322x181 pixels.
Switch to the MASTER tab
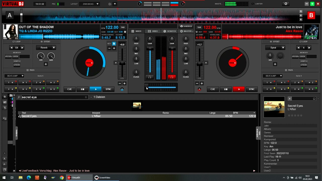tap(186, 31)
